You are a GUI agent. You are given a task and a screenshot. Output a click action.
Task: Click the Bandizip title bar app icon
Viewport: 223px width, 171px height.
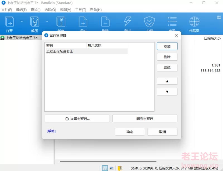[x=3, y=3]
